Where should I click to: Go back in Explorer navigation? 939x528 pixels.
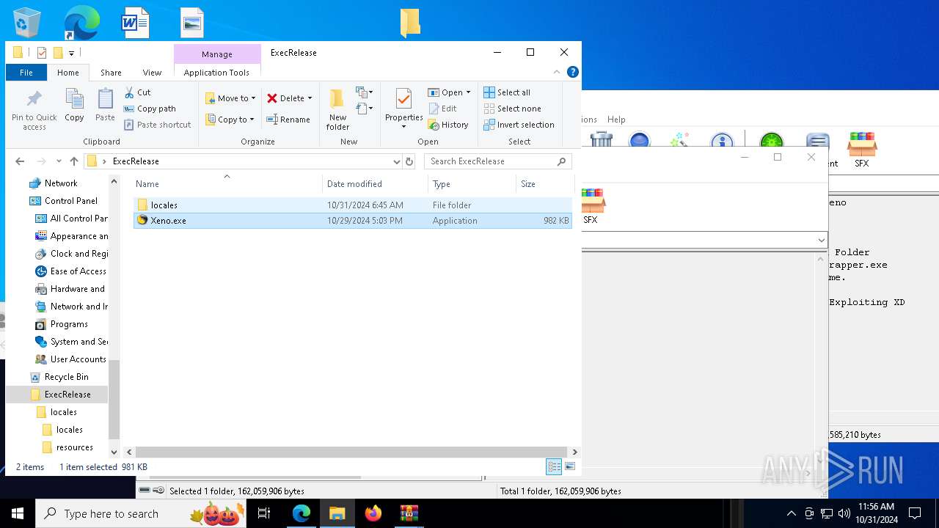click(20, 161)
